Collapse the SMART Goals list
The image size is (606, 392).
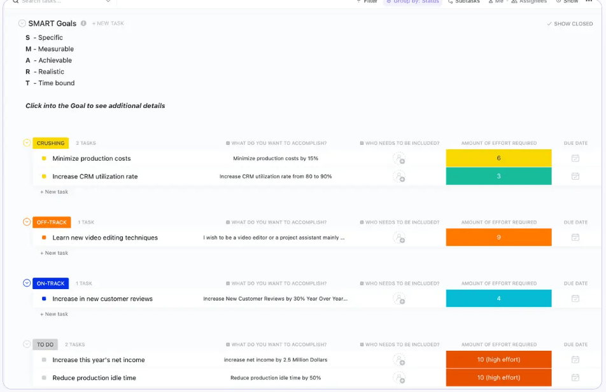[x=22, y=24]
